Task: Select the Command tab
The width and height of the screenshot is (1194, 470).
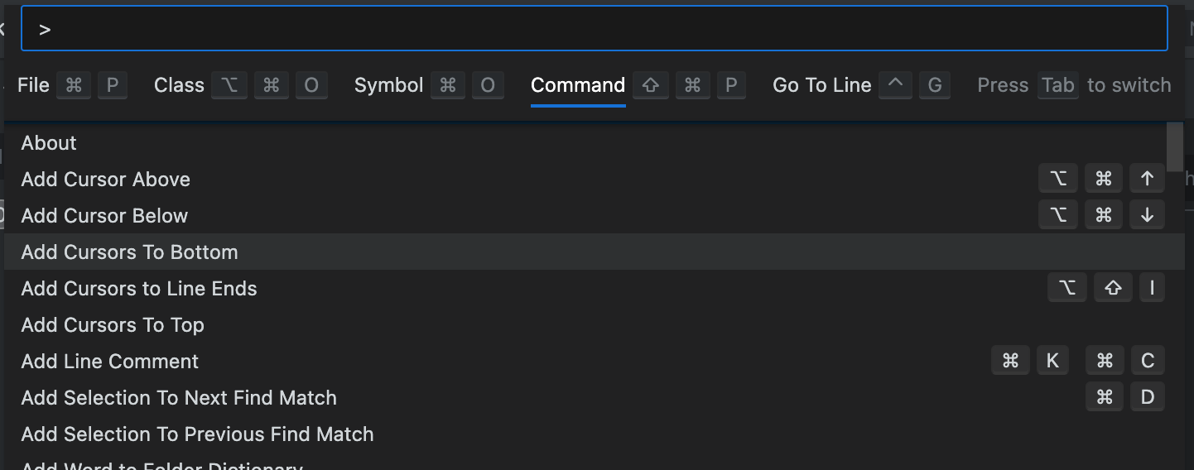Action: click(578, 85)
